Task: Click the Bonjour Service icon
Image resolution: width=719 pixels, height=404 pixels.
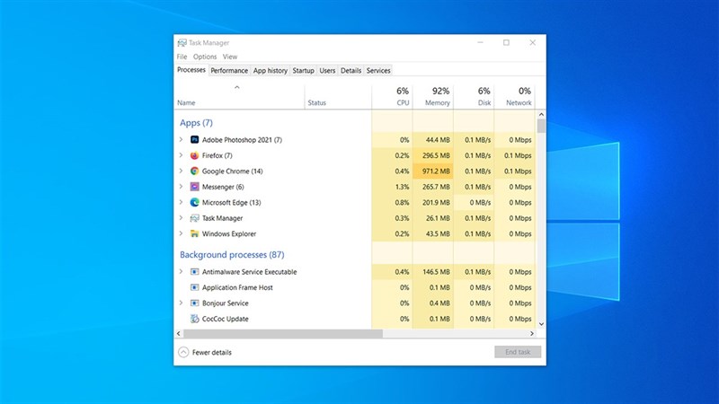Action: point(194,303)
